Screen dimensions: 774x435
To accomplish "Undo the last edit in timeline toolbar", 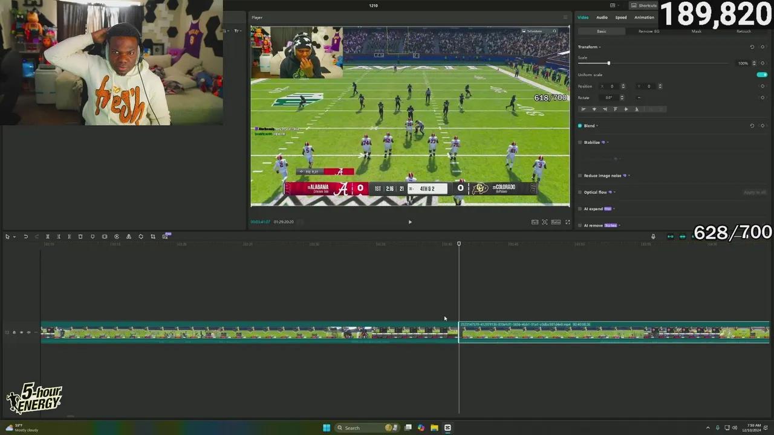I will coord(26,236).
